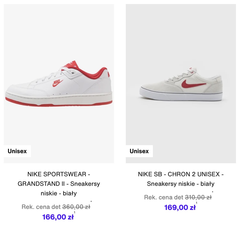Click the Unisex badge on Grandstand II image
This screenshot has height=228, width=241.
(17, 151)
